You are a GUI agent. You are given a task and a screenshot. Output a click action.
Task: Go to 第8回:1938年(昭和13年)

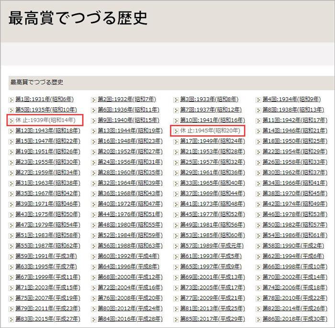click(x=293, y=110)
